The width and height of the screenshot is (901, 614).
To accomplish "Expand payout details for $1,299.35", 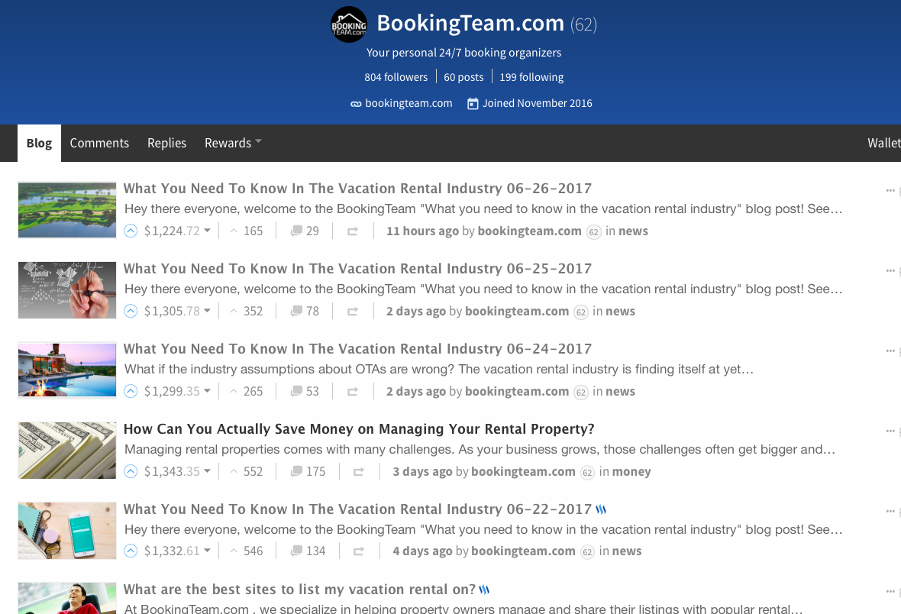I will pyautogui.click(x=208, y=392).
